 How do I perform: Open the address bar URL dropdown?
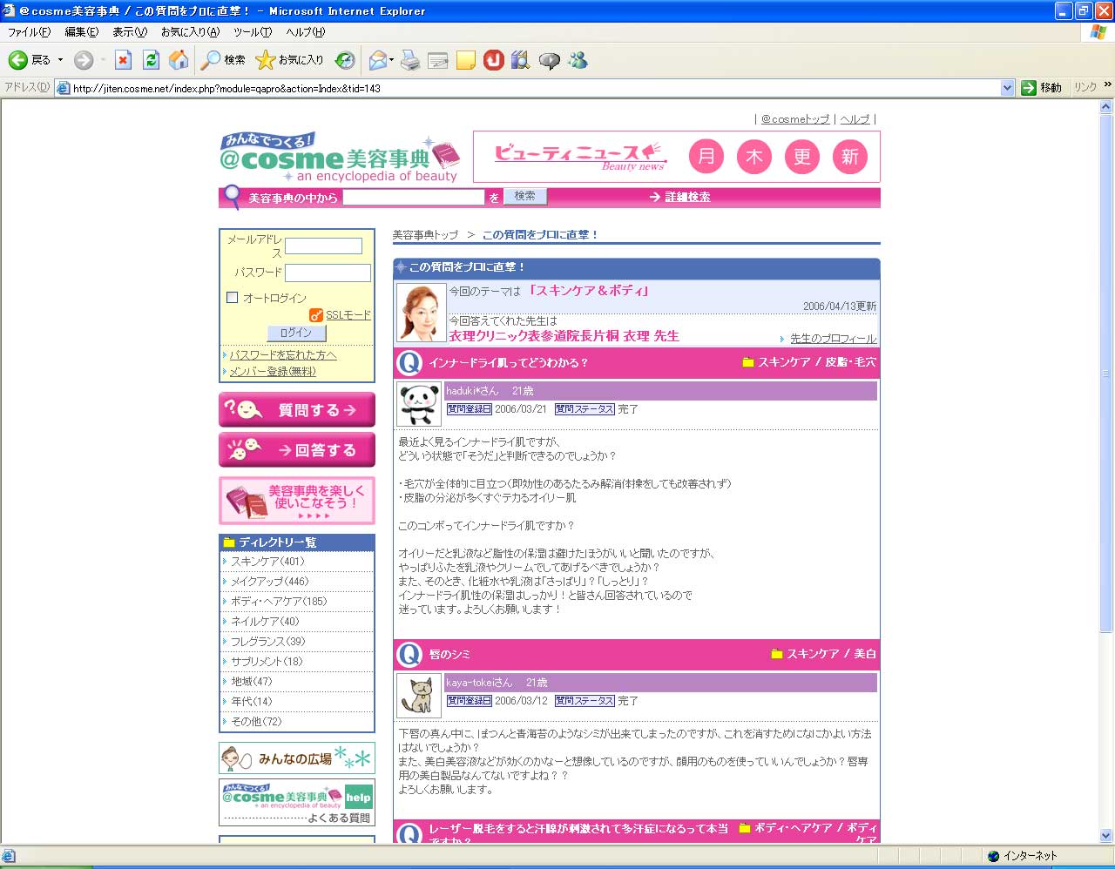pos(1008,88)
